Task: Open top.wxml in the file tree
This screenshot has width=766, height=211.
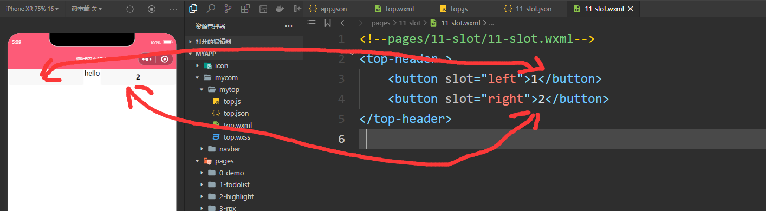Action: 244,125
